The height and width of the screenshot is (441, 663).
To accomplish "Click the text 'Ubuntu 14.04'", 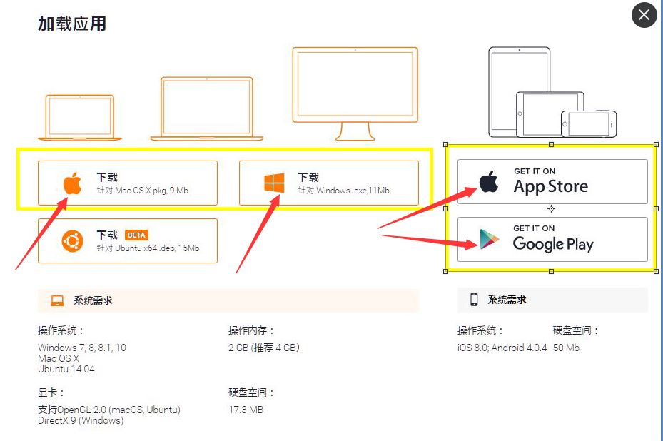I will (x=66, y=369).
